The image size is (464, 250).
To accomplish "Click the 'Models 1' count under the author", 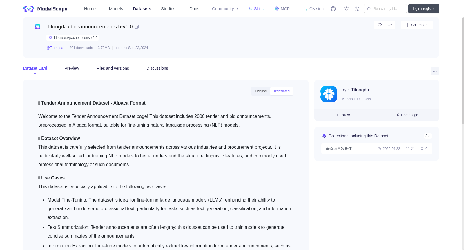I will (349, 99).
